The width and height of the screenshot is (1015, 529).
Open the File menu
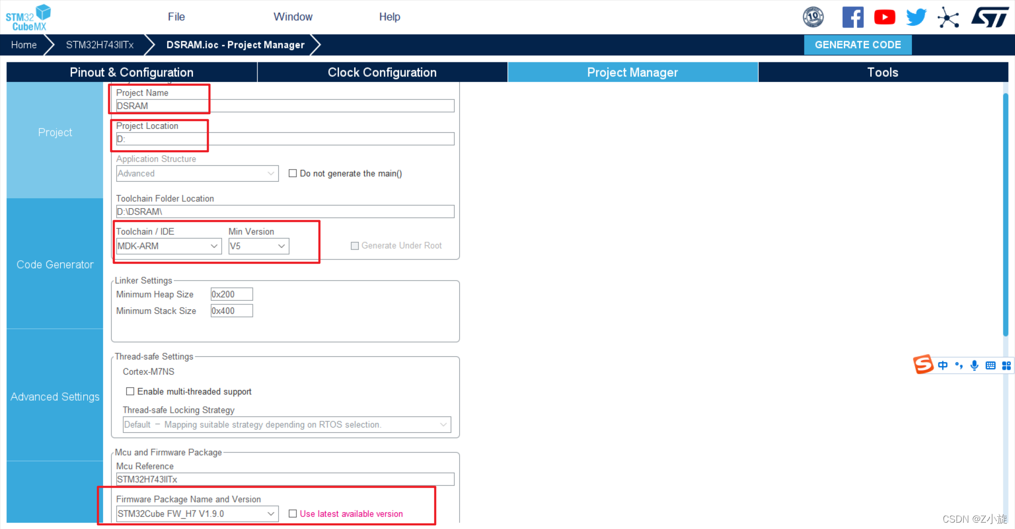pos(176,17)
